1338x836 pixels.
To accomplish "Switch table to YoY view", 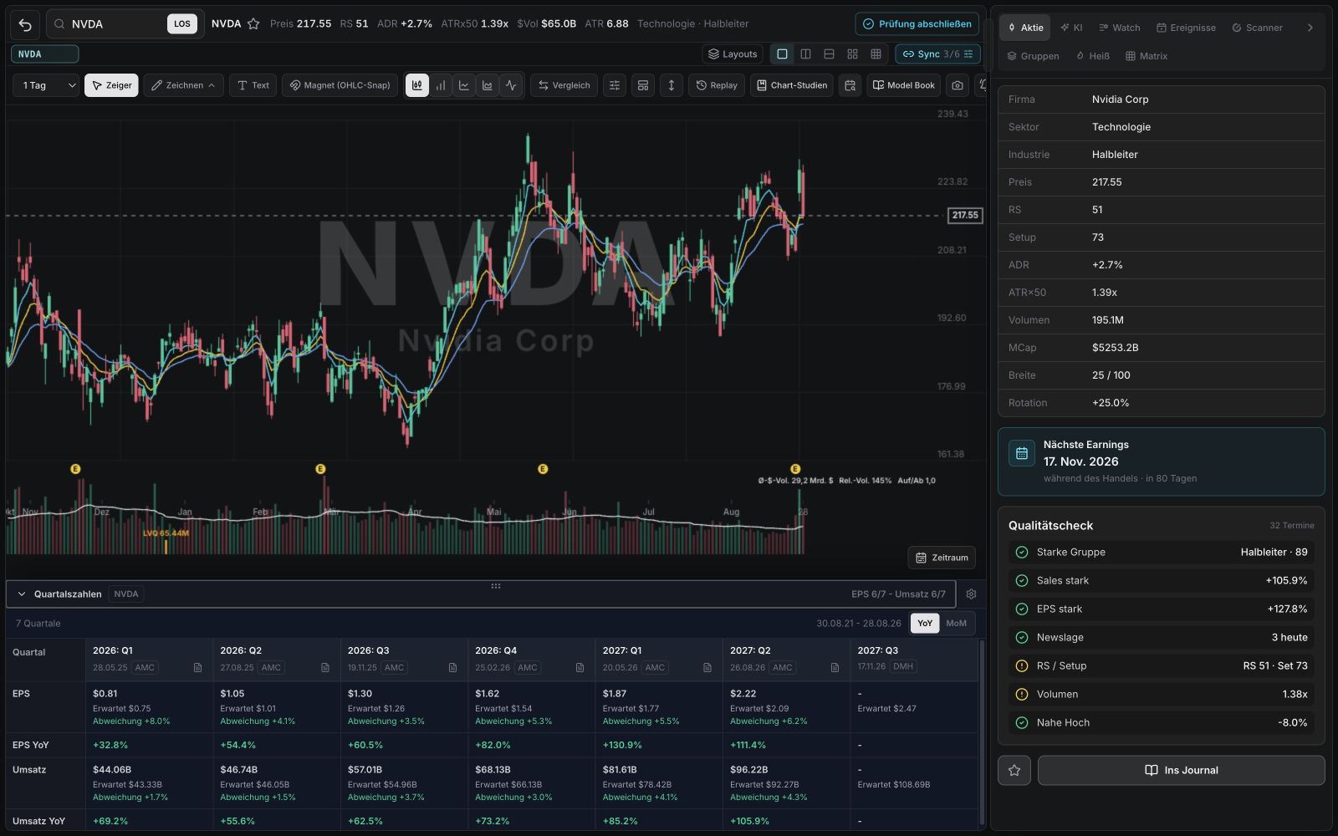I will [x=924, y=624].
